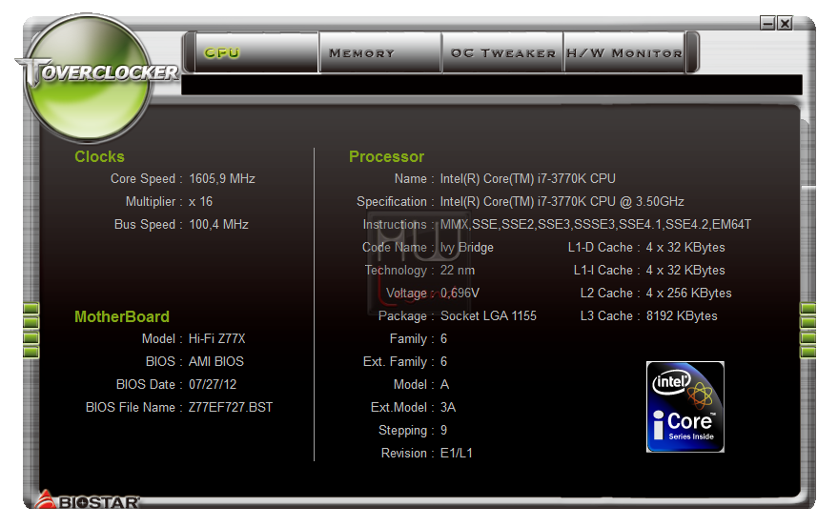Click the Clocks section heading
This screenshot has height=527, width=838.
point(99,156)
